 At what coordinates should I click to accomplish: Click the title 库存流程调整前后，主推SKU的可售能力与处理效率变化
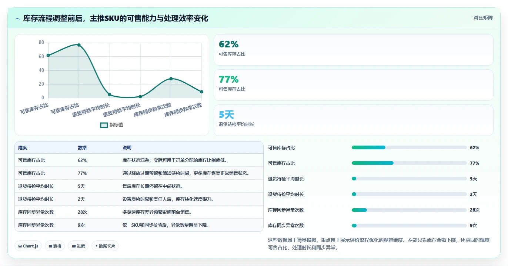pos(116,18)
